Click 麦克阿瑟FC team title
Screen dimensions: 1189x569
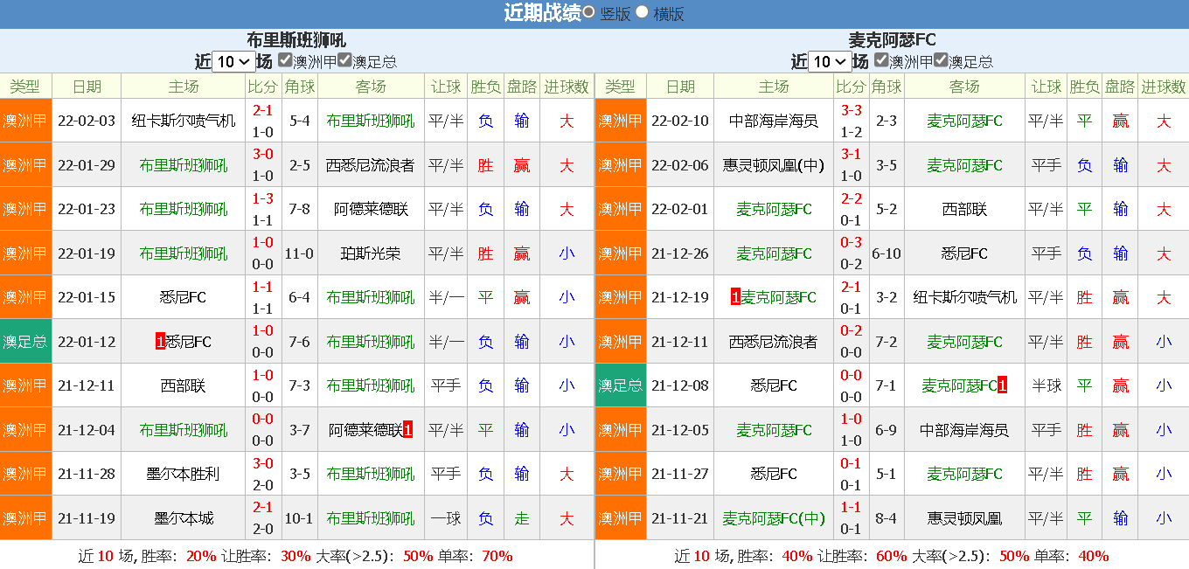coord(893,40)
